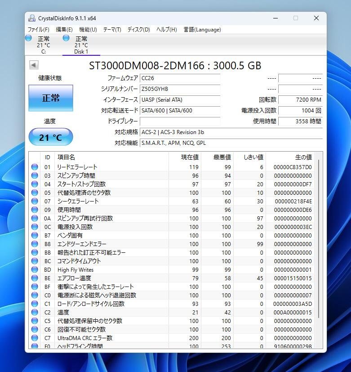
Task: Click the シリアルナンバー value field
Action: tap(180, 89)
